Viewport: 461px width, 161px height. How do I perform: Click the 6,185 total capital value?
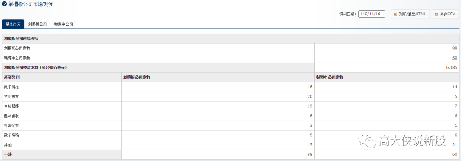[452, 67]
